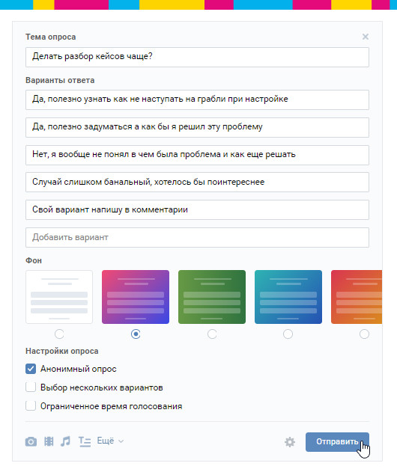Screen dimensions: 397x475
Task: Click the poll topic field 'Делать разбор кейсов чаще?'
Action: pyautogui.click(x=198, y=57)
